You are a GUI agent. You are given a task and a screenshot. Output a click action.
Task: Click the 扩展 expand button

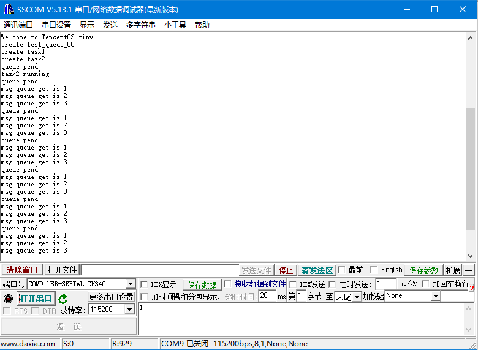tap(453, 270)
